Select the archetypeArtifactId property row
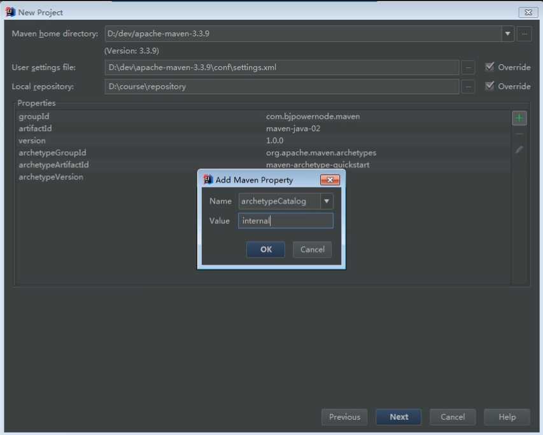The image size is (543, 435). [262, 165]
